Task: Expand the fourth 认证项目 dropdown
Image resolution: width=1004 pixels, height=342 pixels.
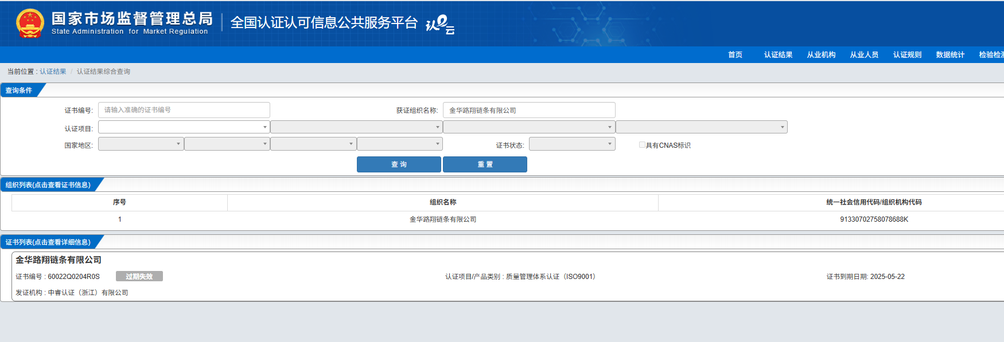Action: (x=702, y=127)
